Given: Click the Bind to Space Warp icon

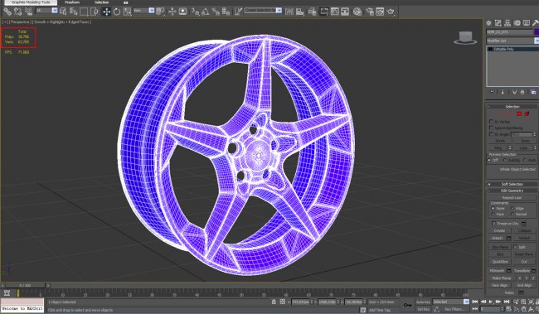Looking at the screenshot, I should click(x=28, y=12).
